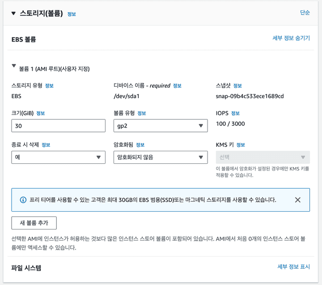The height and width of the screenshot is (285, 322).
Task: Open the 종료 시 삭제 dropdown
Action: [58, 157]
